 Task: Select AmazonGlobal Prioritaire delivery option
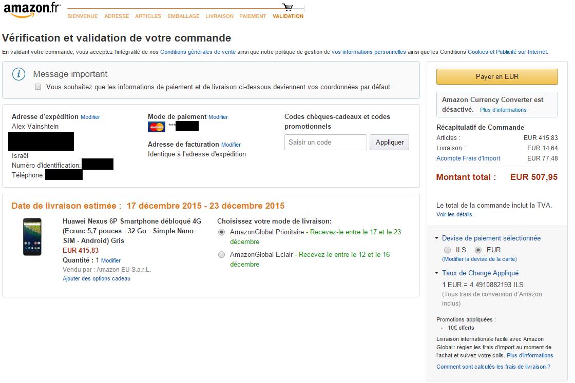[x=221, y=232]
